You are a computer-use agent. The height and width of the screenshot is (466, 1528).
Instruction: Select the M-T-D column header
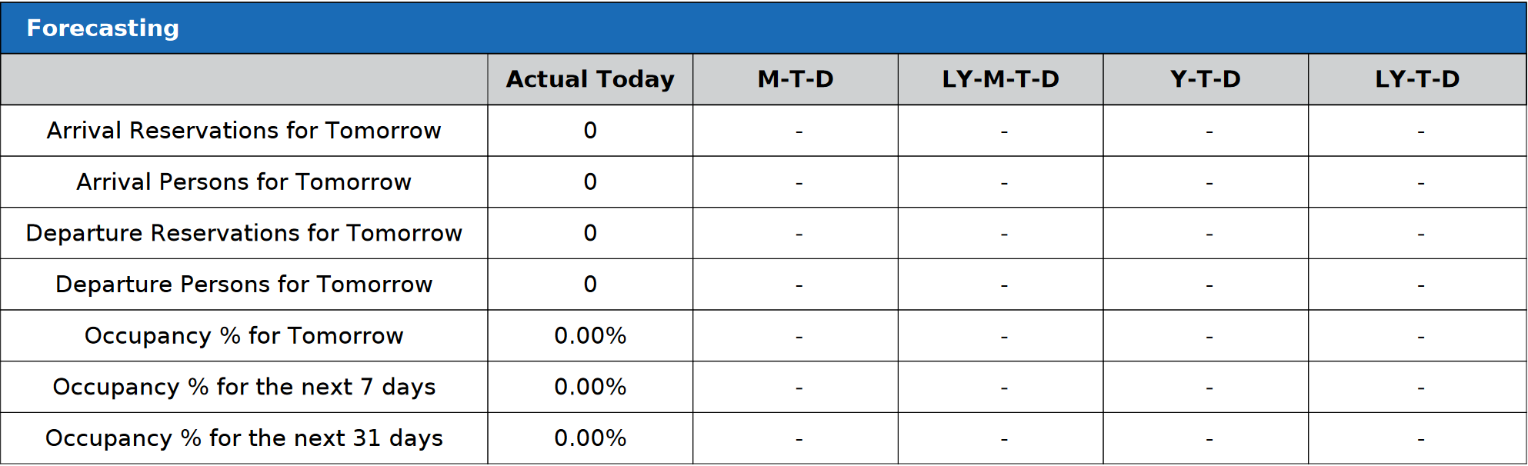[x=796, y=79]
